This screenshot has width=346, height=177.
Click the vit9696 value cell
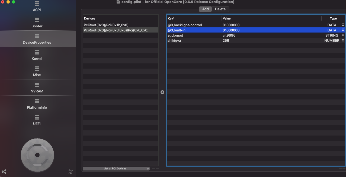pos(229,35)
